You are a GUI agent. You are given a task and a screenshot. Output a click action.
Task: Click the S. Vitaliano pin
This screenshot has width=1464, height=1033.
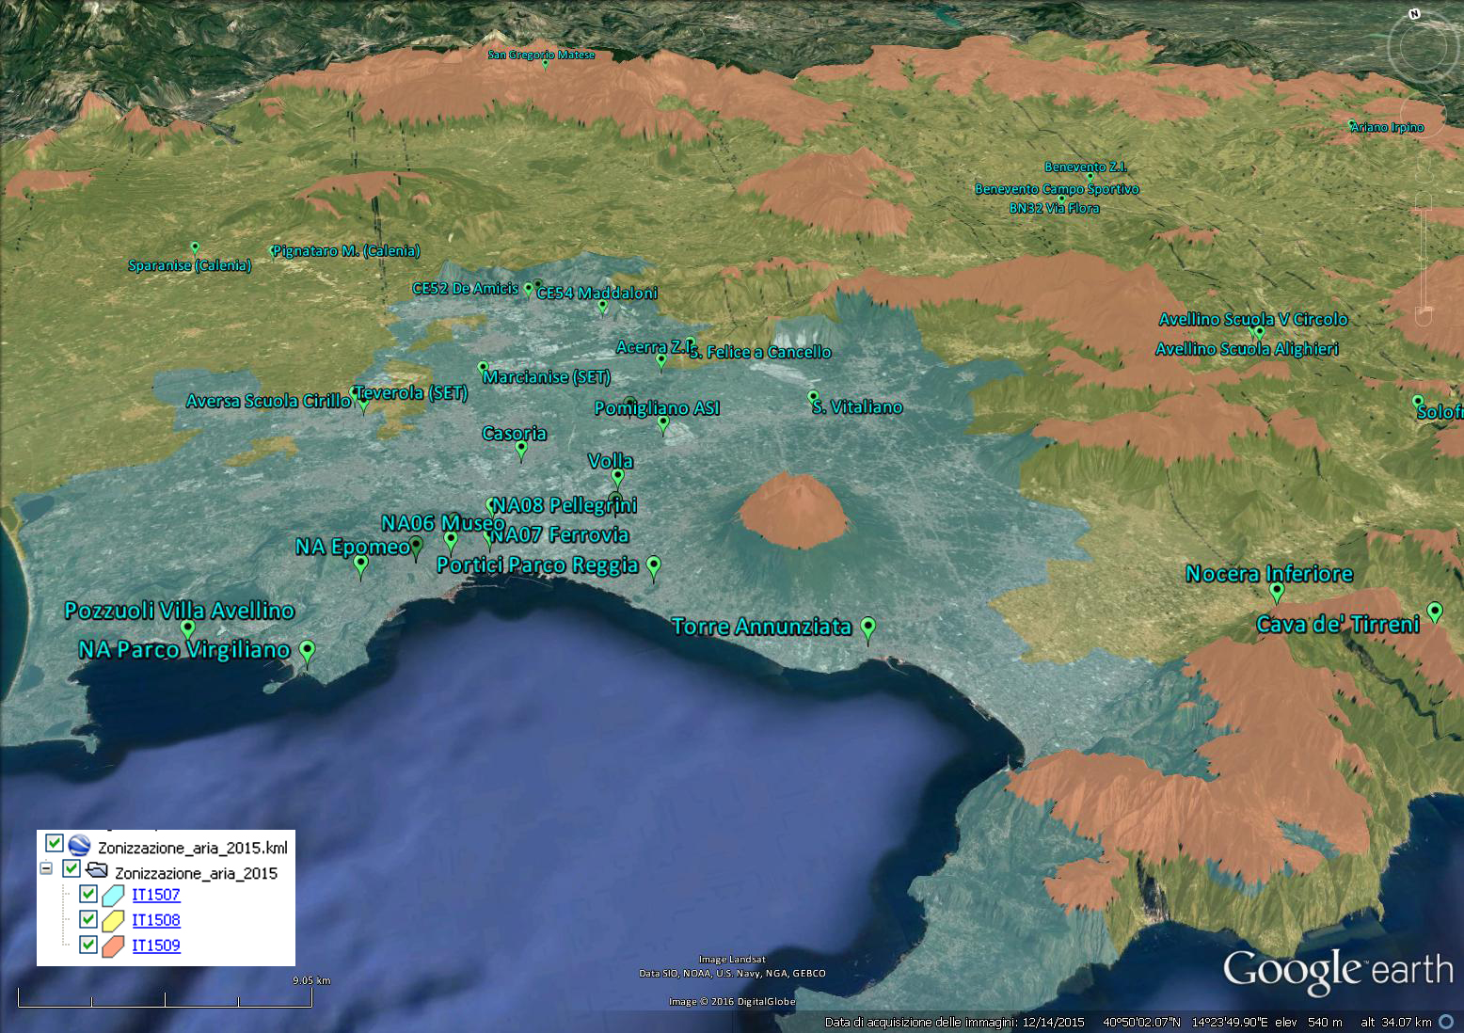(813, 398)
